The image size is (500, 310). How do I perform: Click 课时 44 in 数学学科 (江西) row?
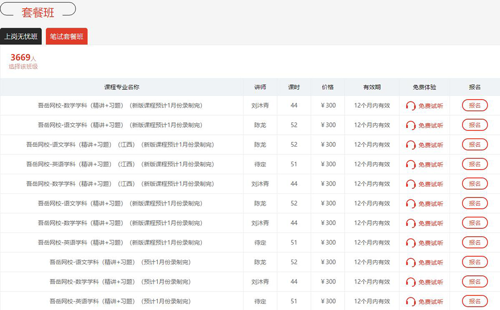(294, 184)
